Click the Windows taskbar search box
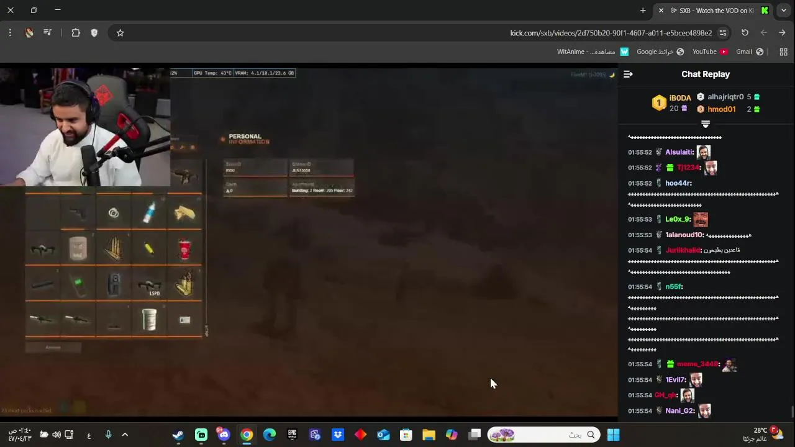The image size is (795, 447). tap(543, 435)
